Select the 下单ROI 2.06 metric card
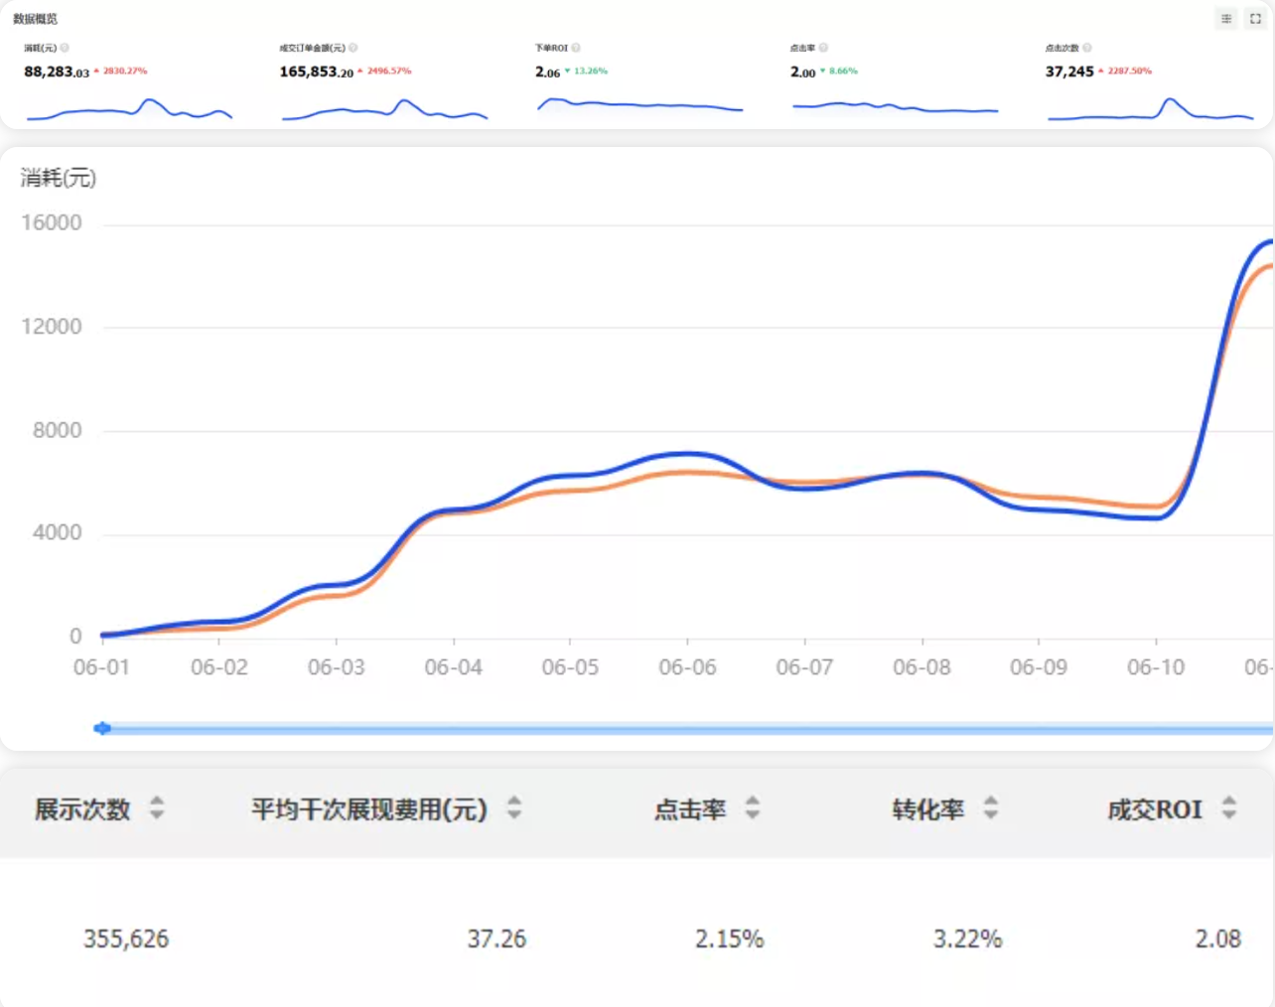Image resolution: width=1275 pixels, height=1007 pixels. (639, 81)
